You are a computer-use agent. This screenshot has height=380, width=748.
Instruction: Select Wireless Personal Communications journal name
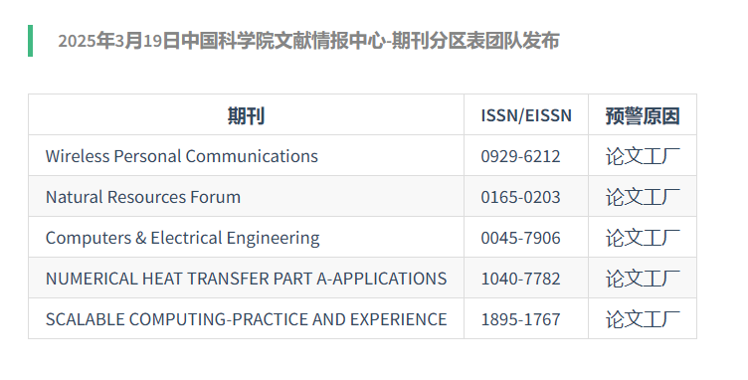click(x=181, y=156)
